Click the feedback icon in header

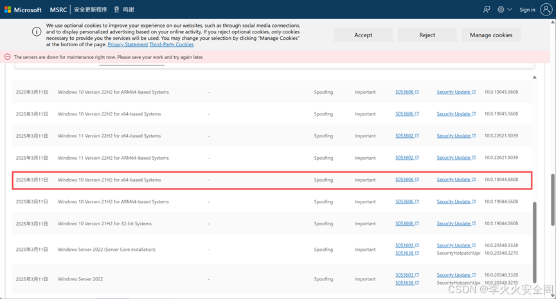pyautogui.click(x=487, y=10)
